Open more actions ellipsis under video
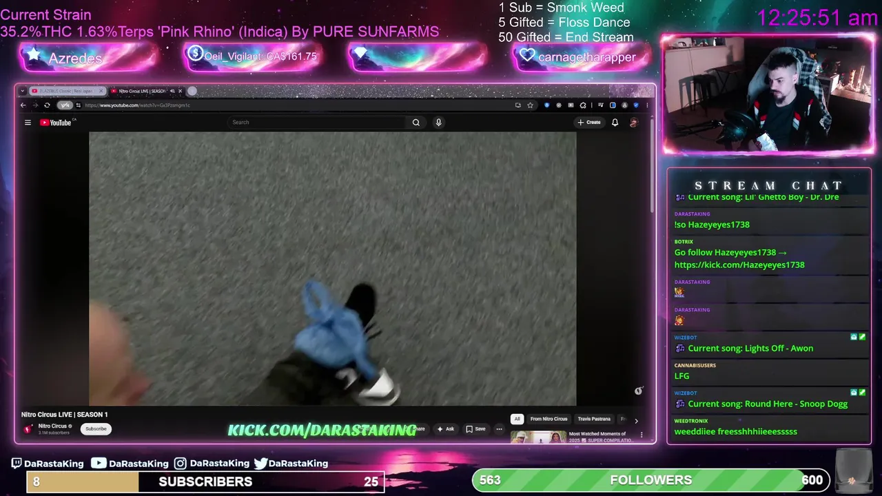882x496 pixels. click(499, 429)
